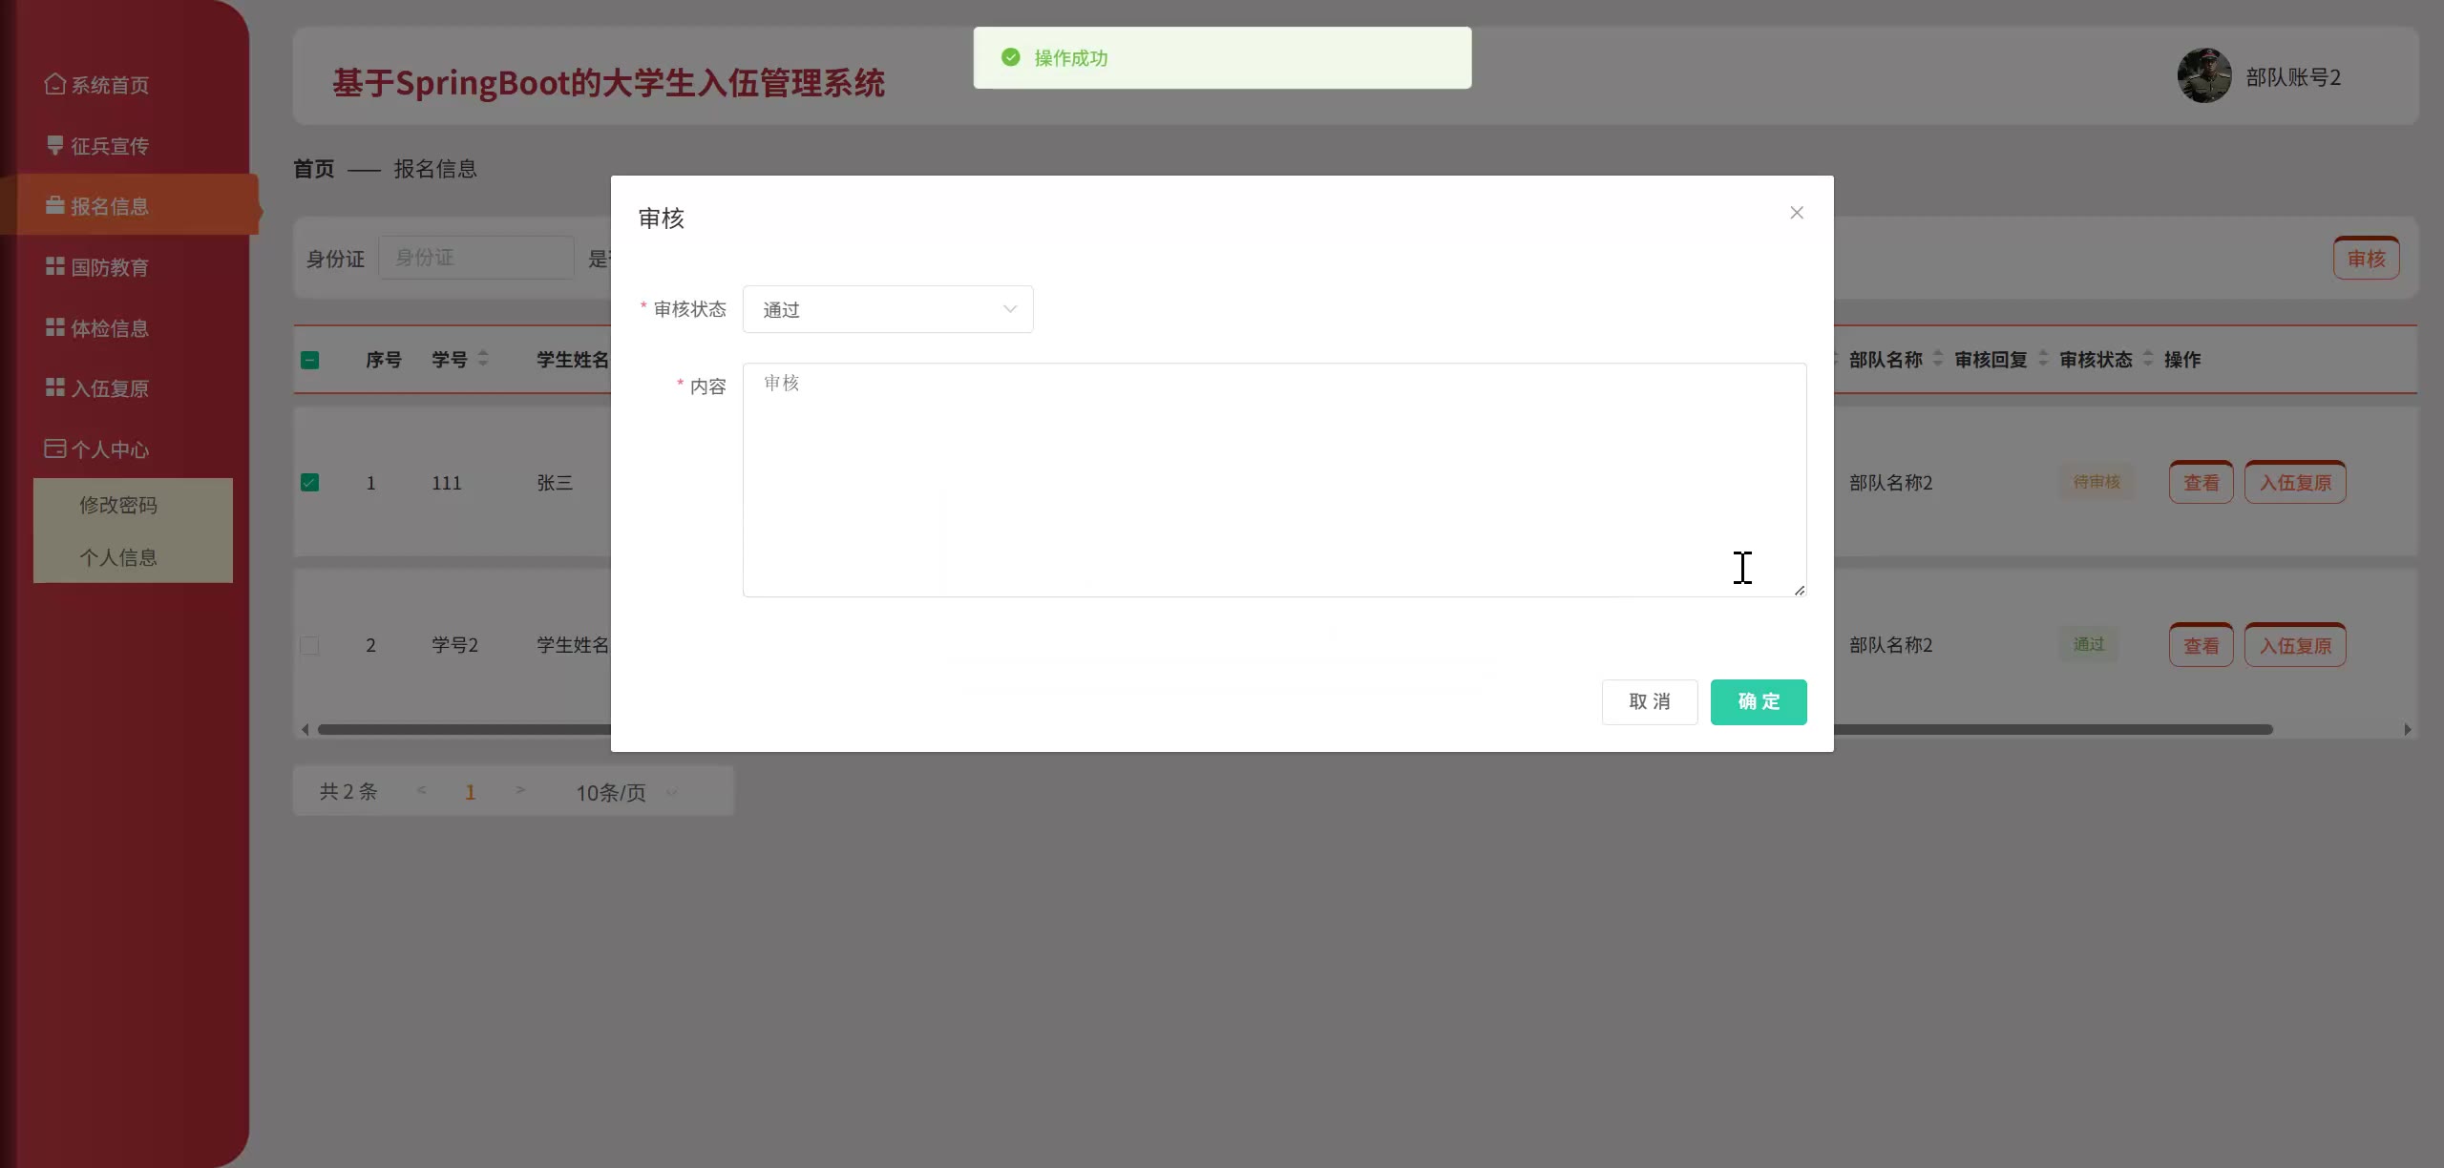Toggle the select-all header checkbox

(309, 360)
